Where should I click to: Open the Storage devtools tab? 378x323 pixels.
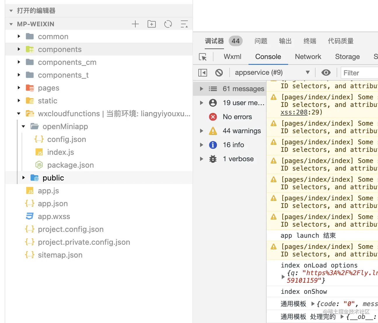[347, 57]
